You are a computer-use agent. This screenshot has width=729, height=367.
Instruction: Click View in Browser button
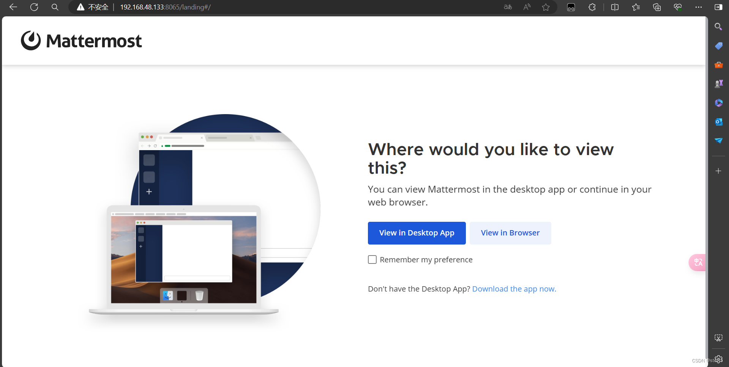[x=510, y=233]
